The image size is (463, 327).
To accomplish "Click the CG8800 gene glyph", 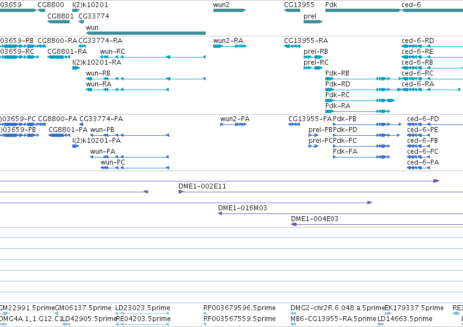I will click(x=41, y=10).
